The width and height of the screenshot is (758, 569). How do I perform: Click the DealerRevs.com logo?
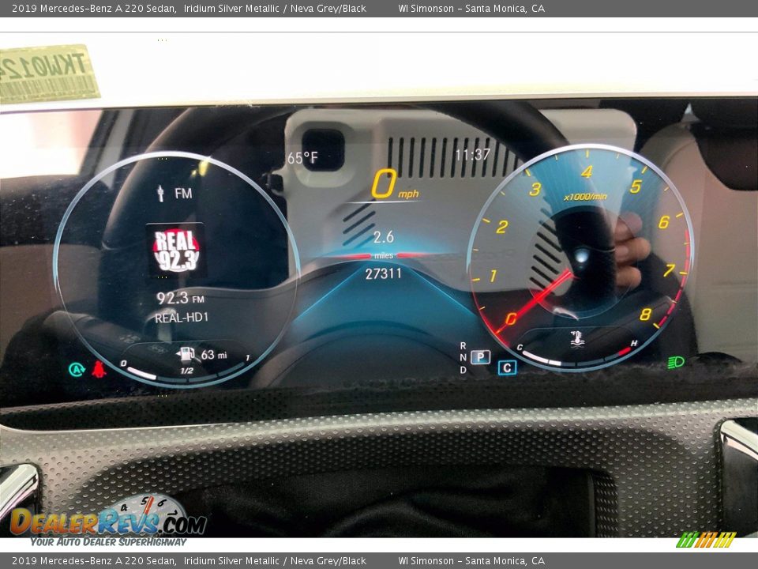pos(109,521)
